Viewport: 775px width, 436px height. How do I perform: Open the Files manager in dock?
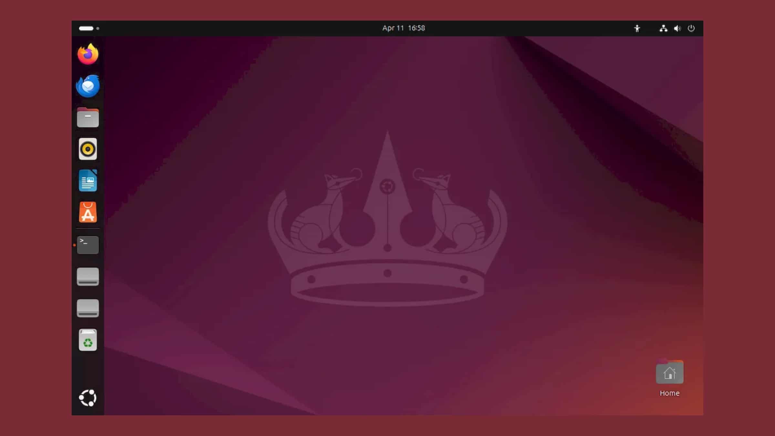88,117
